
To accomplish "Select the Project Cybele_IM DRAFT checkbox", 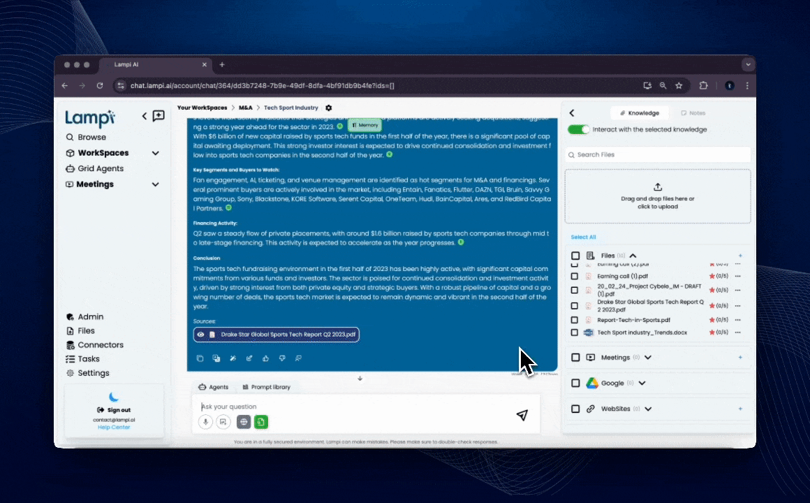I will 575,291.
